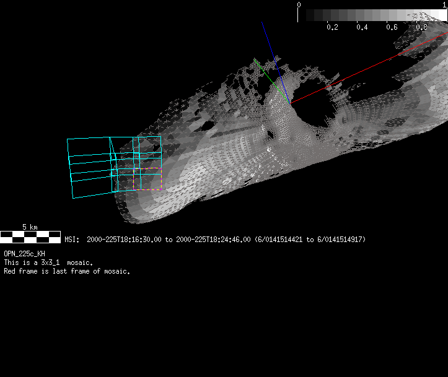Click the 0 label at colorbar start
Viewport: 448px width, 377px height.
coord(299,4)
